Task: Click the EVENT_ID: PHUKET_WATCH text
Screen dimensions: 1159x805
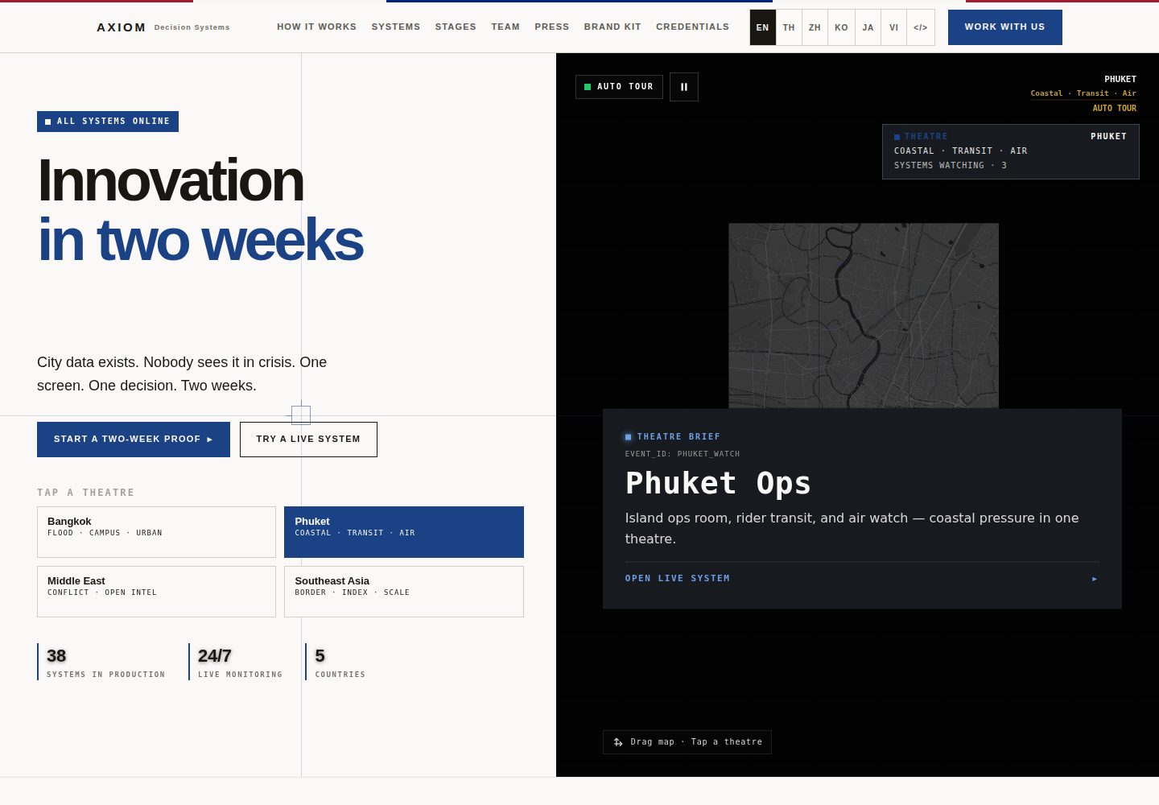Action: (x=683, y=454)
